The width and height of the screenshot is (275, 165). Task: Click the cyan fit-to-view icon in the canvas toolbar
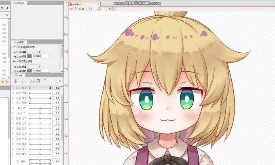pos(91,9)
